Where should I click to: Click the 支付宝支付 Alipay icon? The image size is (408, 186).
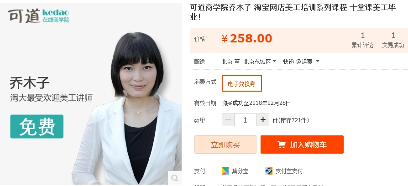coord(269,171)
